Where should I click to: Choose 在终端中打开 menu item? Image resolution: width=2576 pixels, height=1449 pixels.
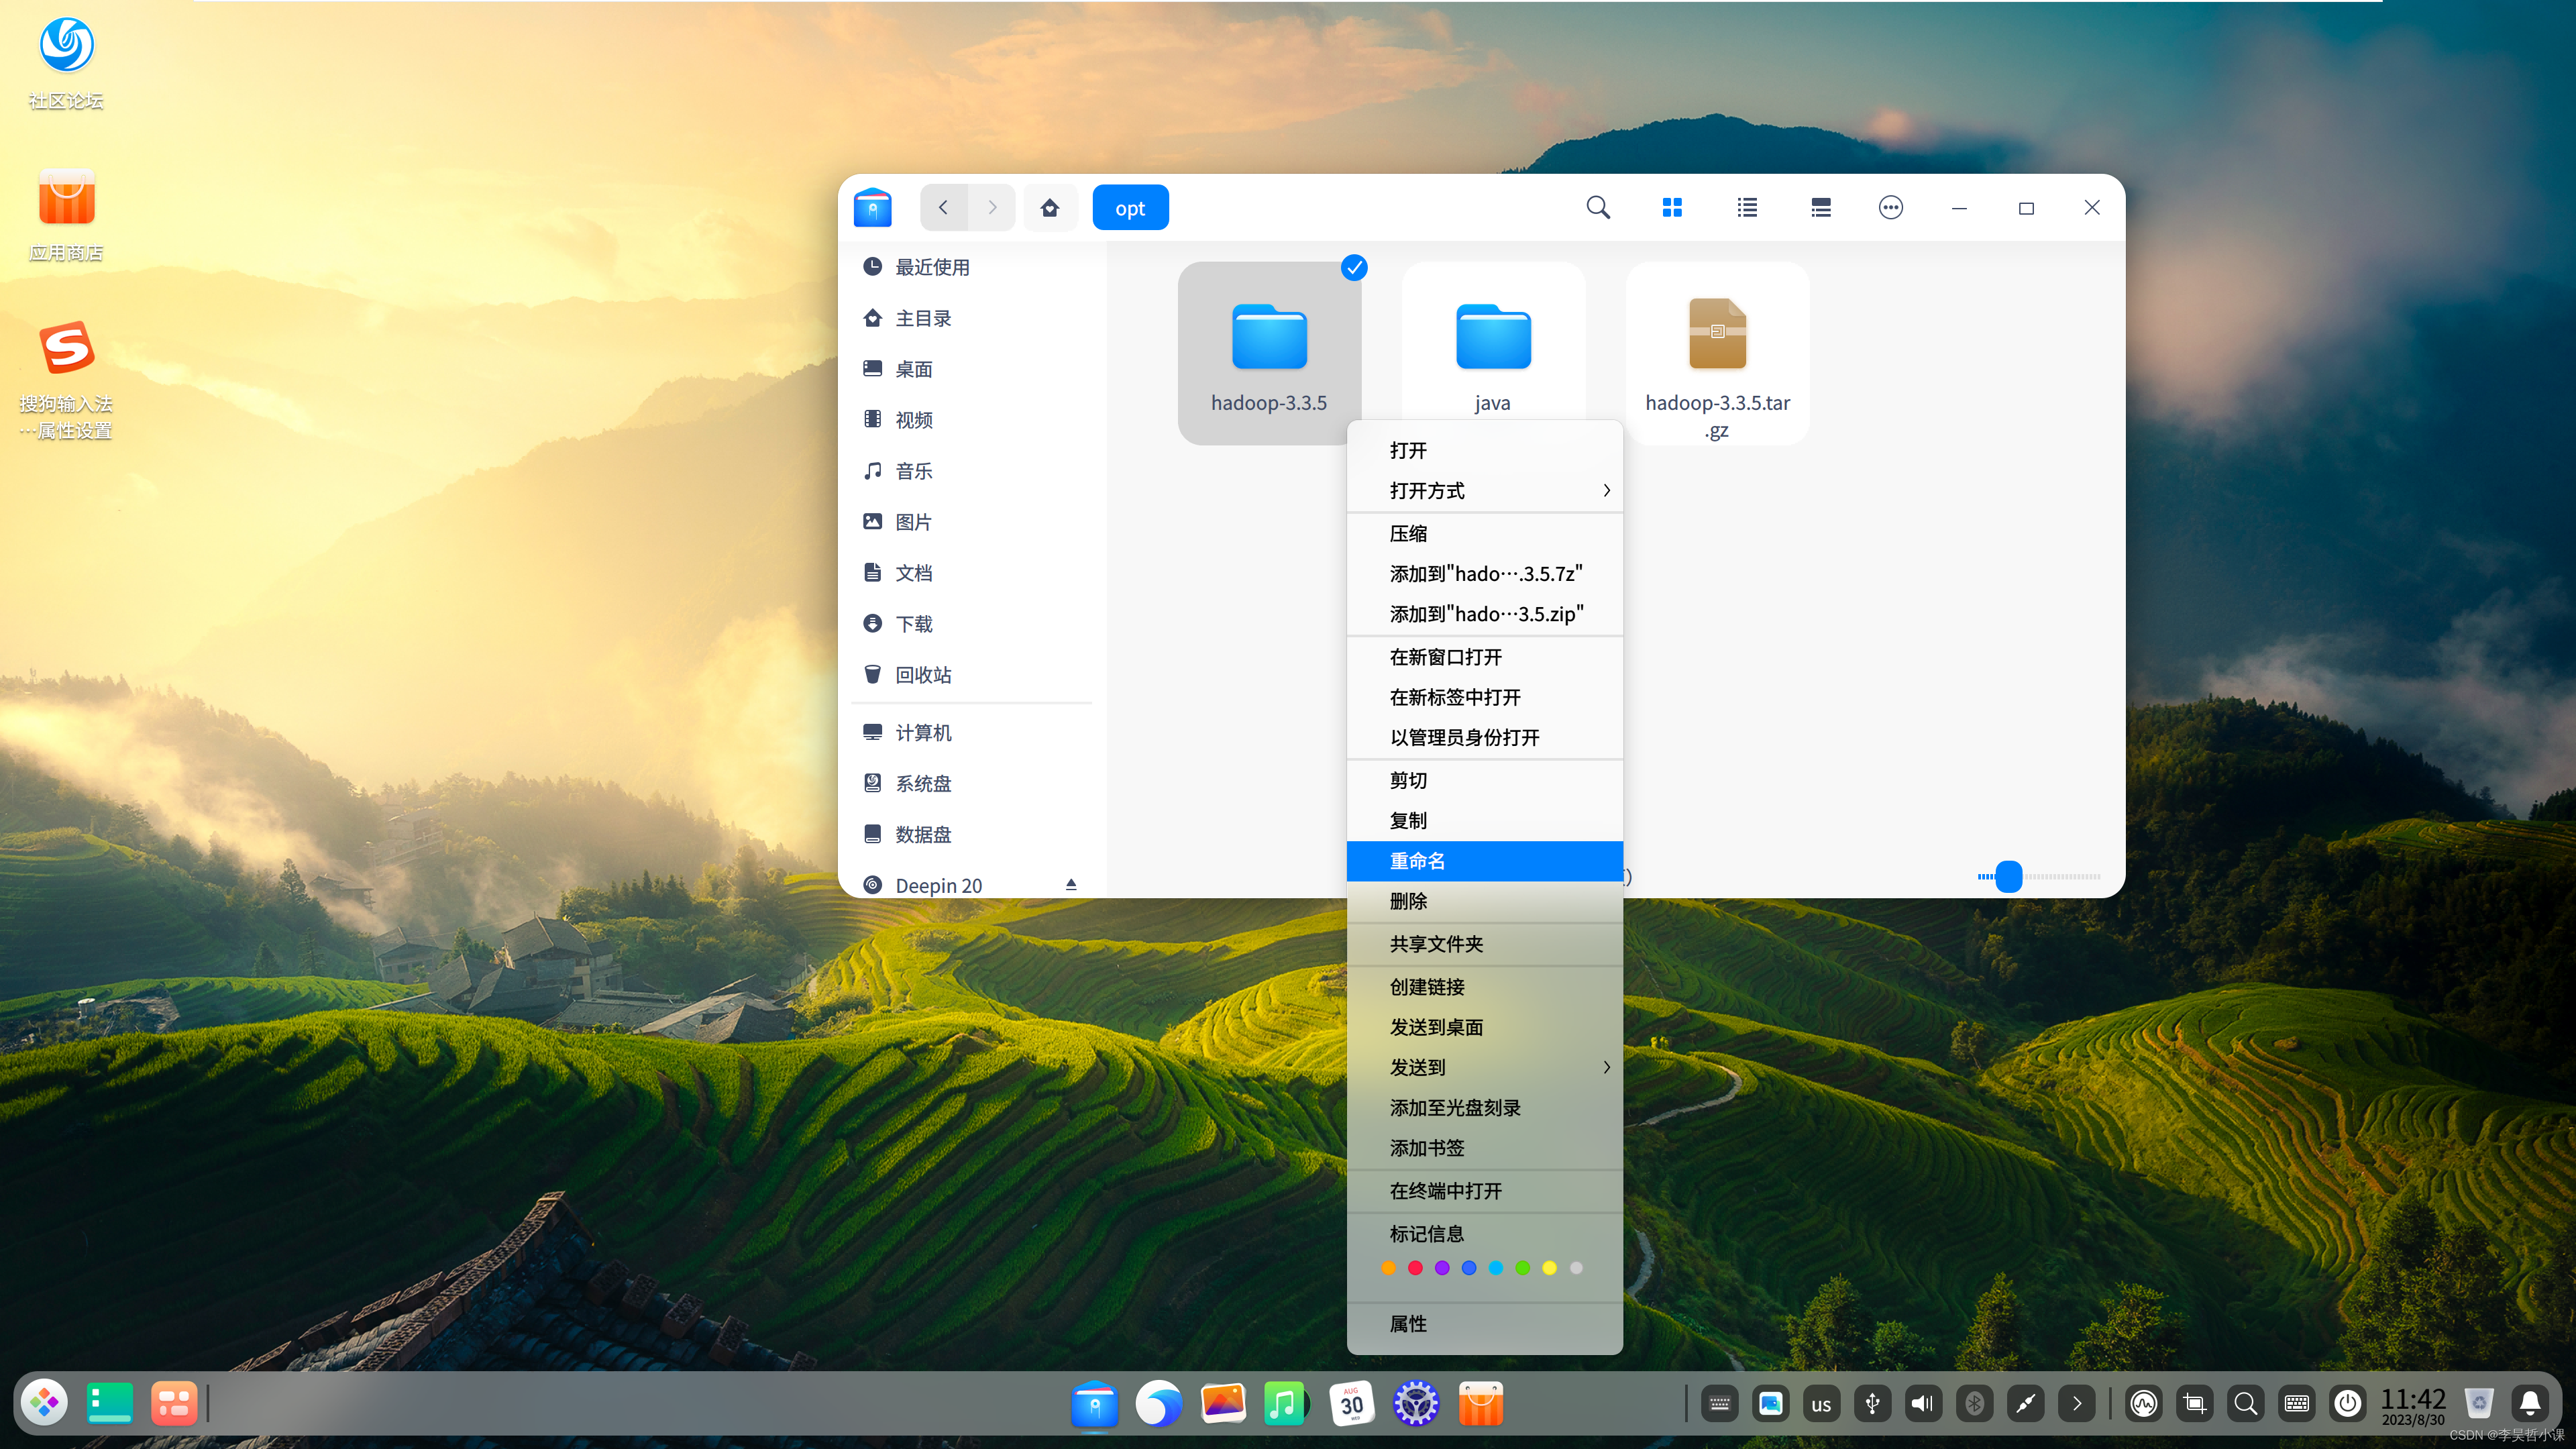[x=1484, y=1191]
